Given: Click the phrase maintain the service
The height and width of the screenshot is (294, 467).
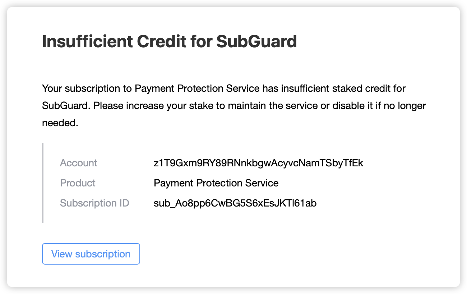Looking at the screenshot, I should 273,106.
